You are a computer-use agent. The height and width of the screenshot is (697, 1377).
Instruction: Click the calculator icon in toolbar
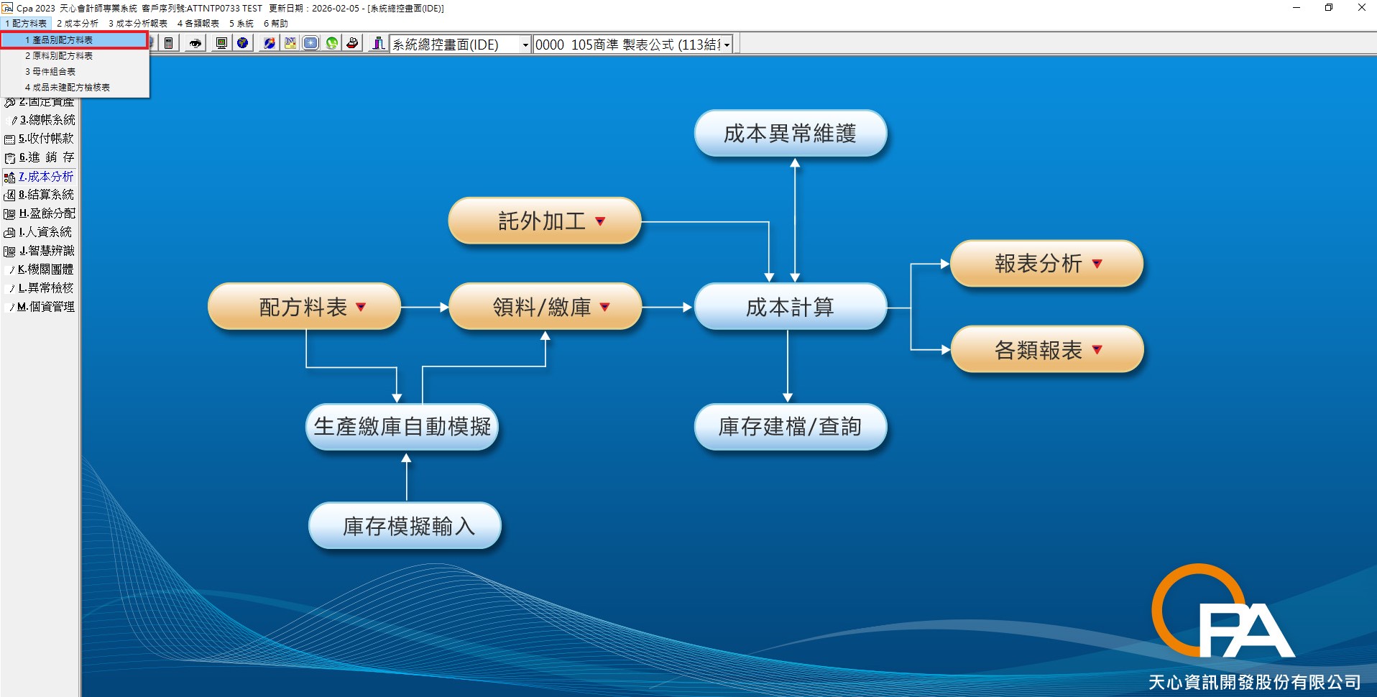coord(169,43)
